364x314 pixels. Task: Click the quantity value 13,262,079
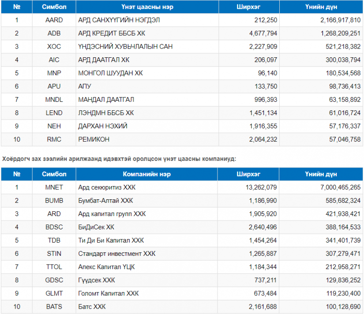[261, 187]
